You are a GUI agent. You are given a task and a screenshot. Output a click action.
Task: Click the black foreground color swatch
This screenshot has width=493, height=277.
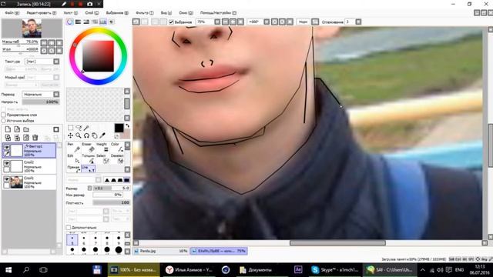119,128
